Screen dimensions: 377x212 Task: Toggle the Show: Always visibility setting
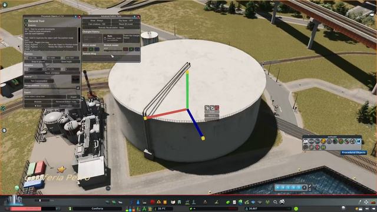pyautogui.click(x=97, y=21)
